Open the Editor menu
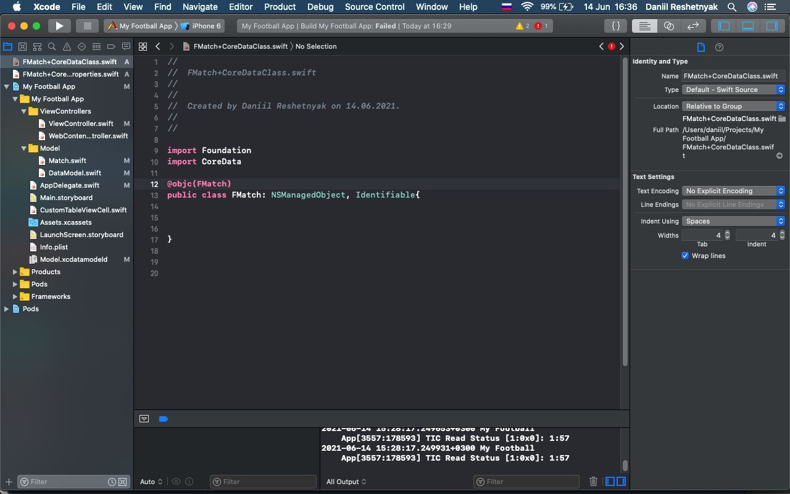Screen dimensions: 790x494 (241, 7)
